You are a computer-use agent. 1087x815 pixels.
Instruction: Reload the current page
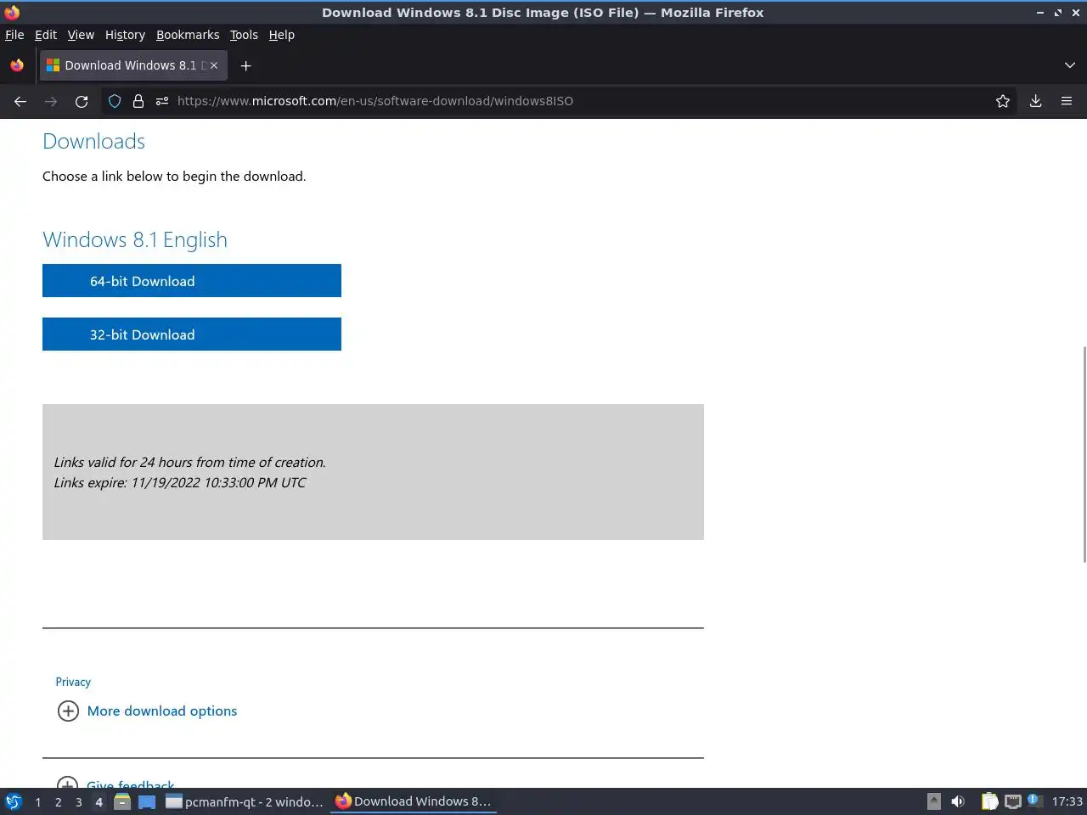(82, 101)
